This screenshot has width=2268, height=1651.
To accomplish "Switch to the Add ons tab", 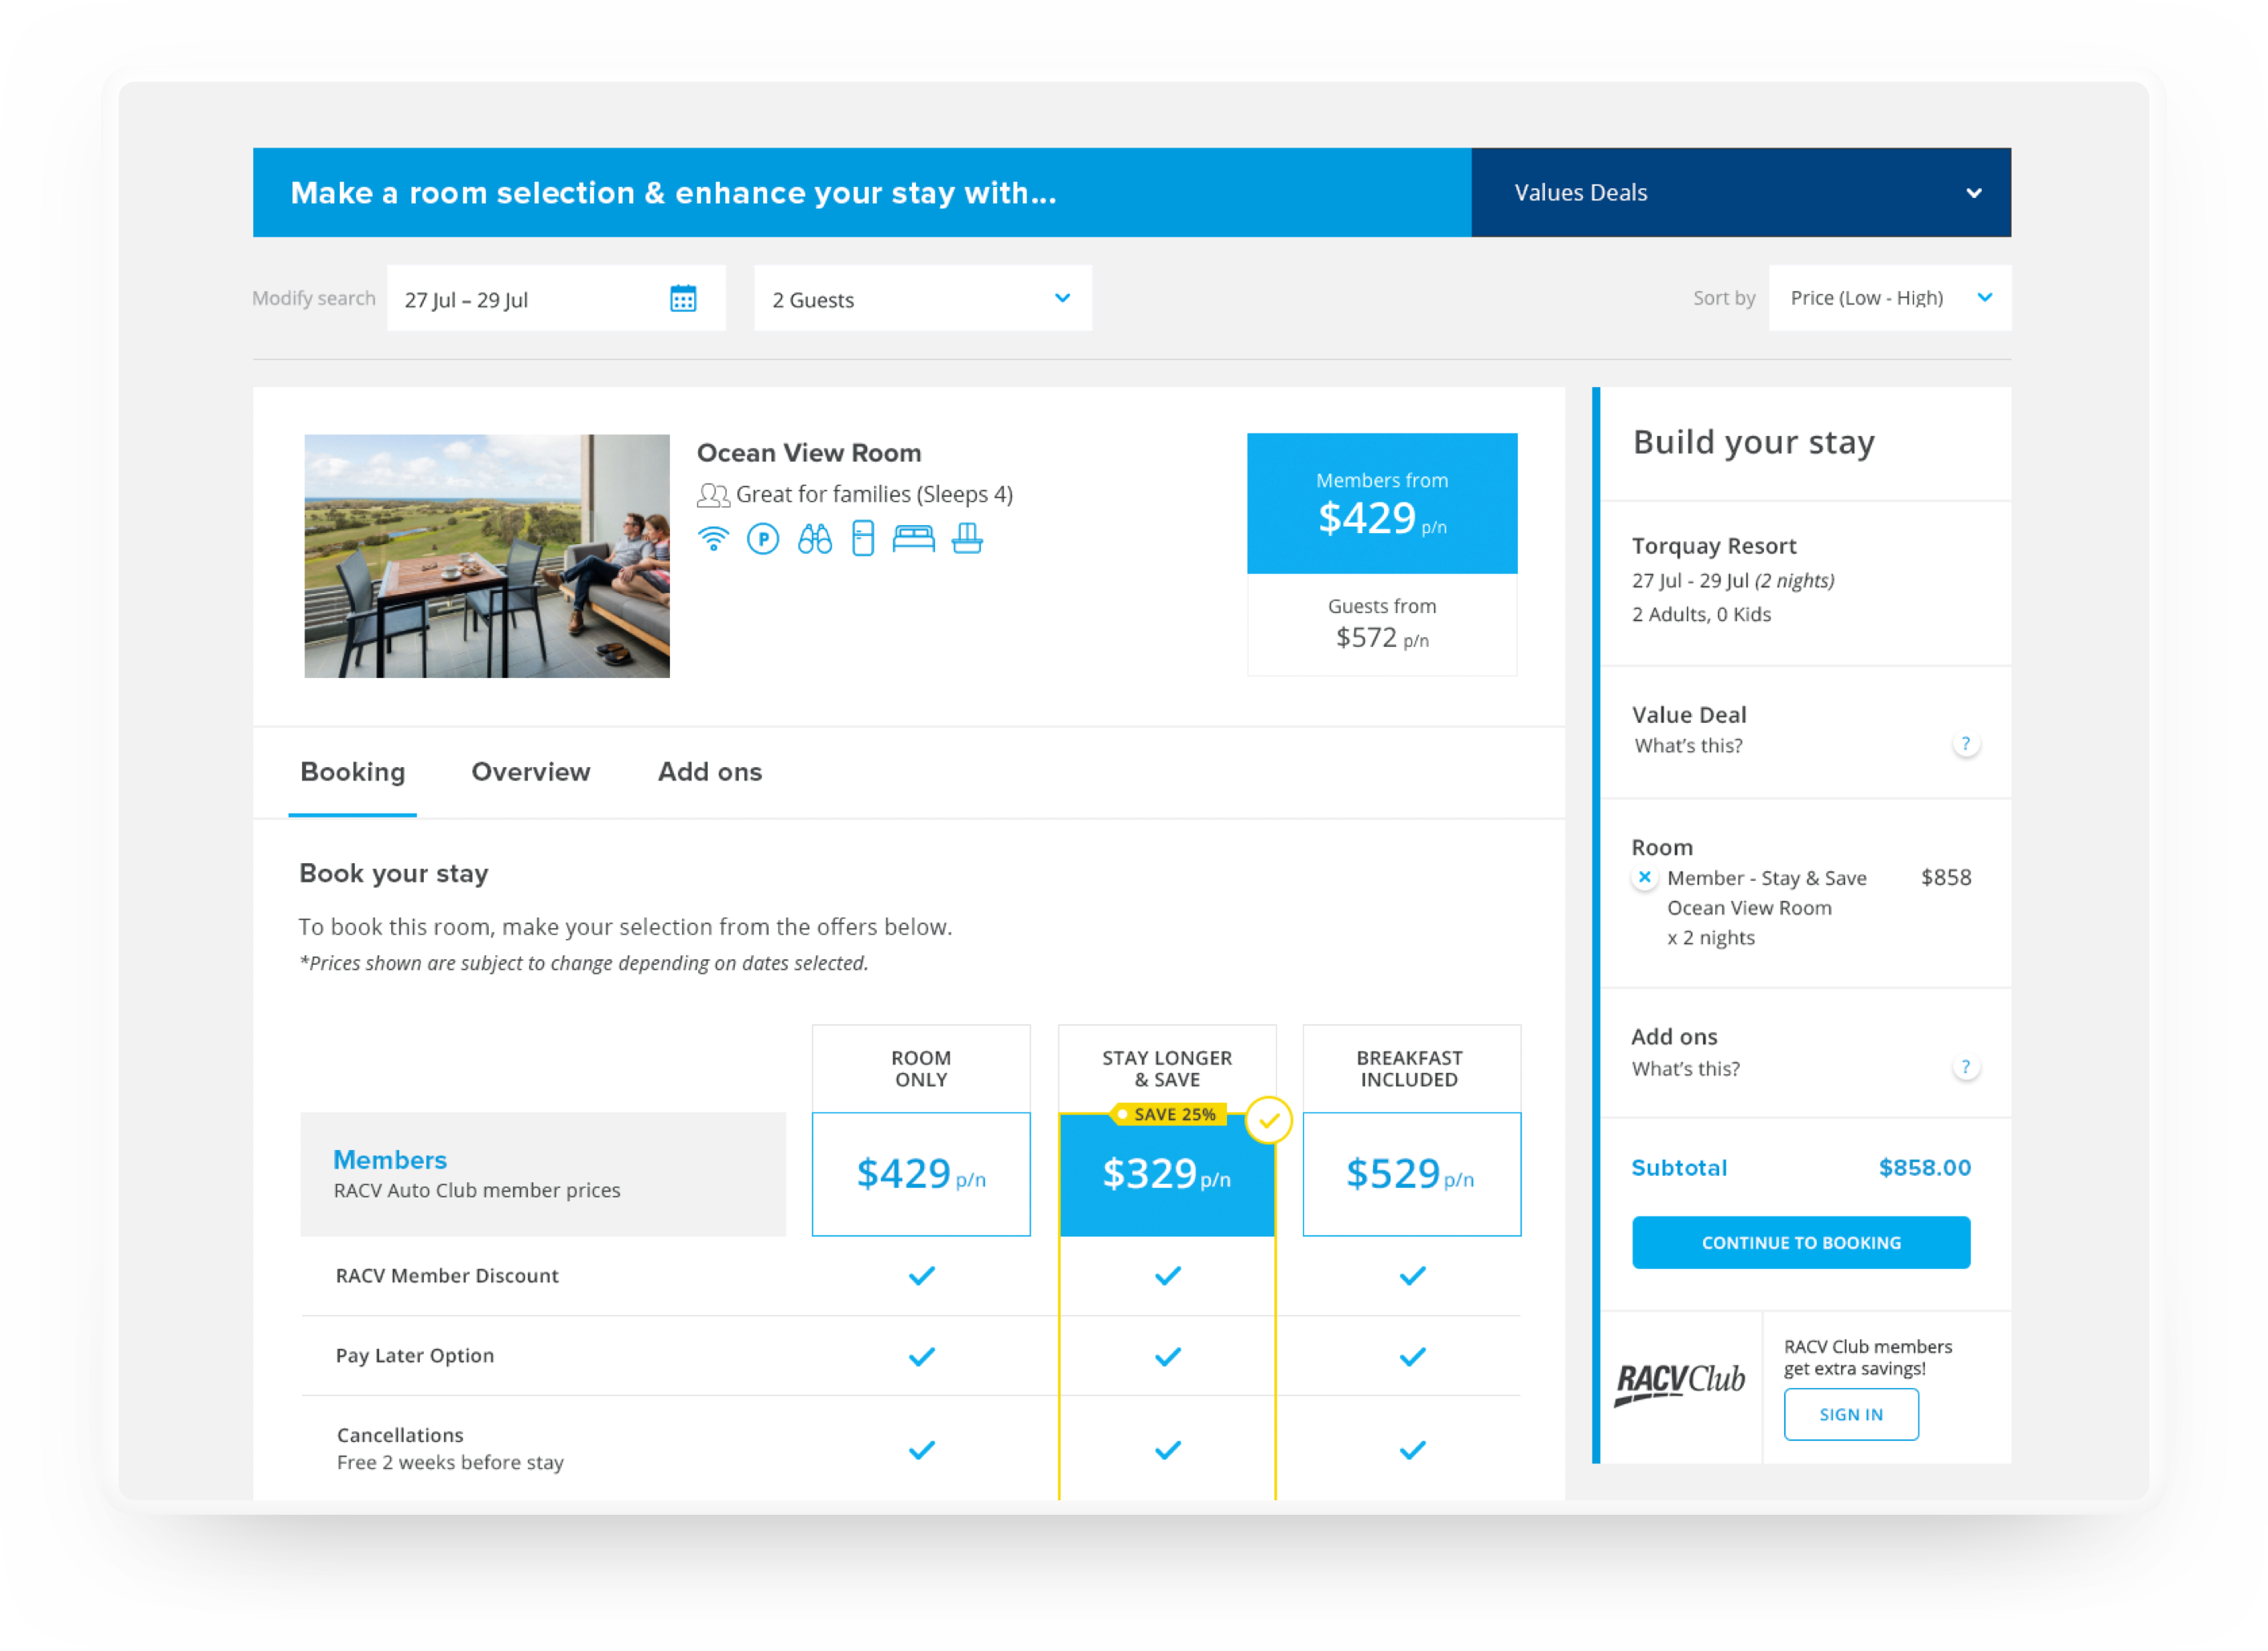I will click(x=710, y=772).
